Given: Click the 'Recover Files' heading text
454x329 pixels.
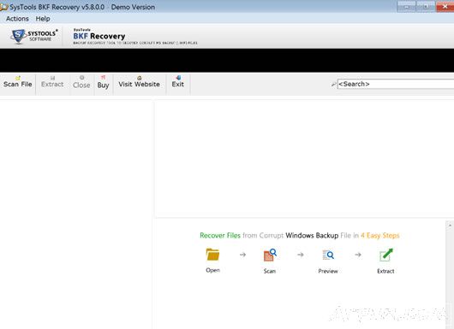Looking at the screenshot, I should click(x=220, y=235).
